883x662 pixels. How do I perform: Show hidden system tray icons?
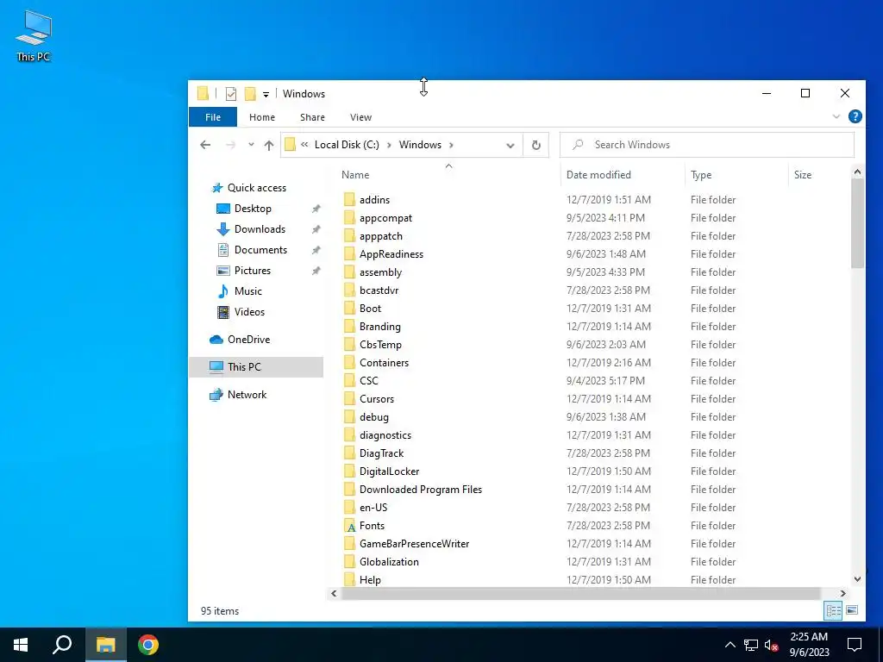point(730,645)
